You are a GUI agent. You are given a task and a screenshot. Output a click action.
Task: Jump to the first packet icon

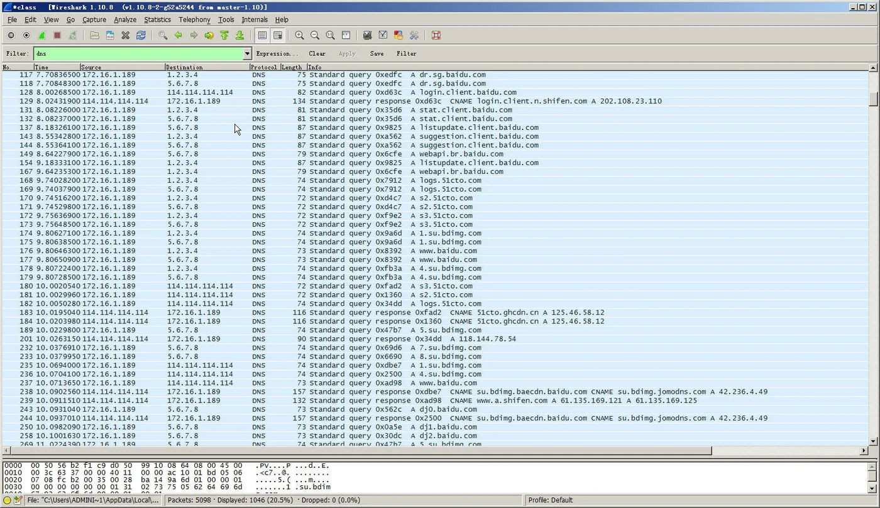[224, 36]
